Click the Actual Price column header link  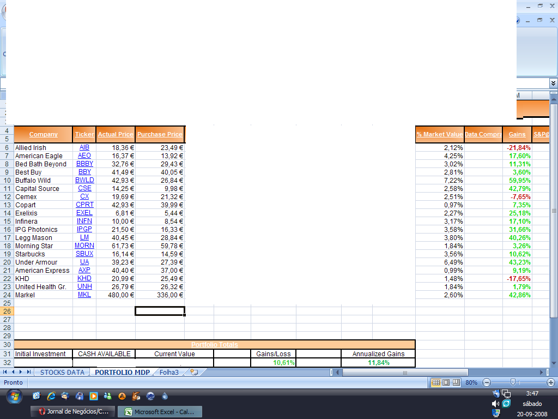[x=116, y=134]
